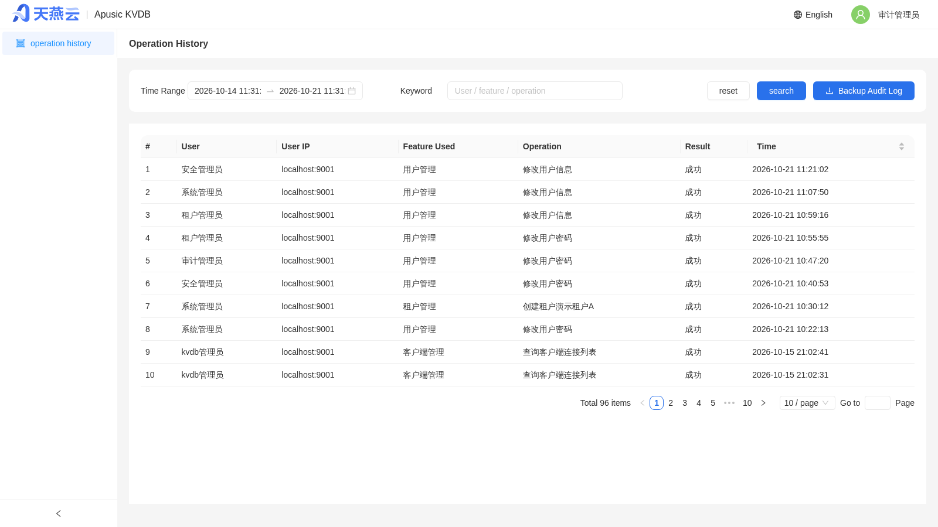Image resolution: width=938 pixels, height=527 pixels.
Task: Click the Keyword input field
Action: click(535, 91)
